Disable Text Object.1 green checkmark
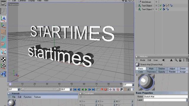Image resolution: width=189 pixels, height=106 pixels. click(x=161, y=9)
